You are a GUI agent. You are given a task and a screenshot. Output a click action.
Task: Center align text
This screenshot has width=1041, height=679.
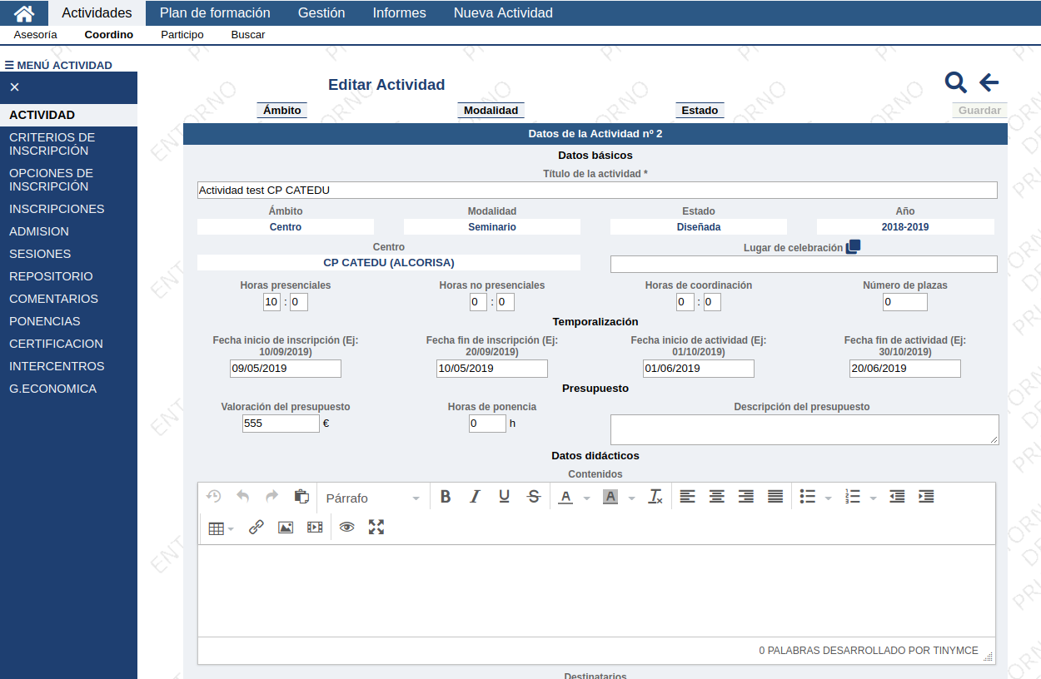pyautogui.click(x=716, y=497)
